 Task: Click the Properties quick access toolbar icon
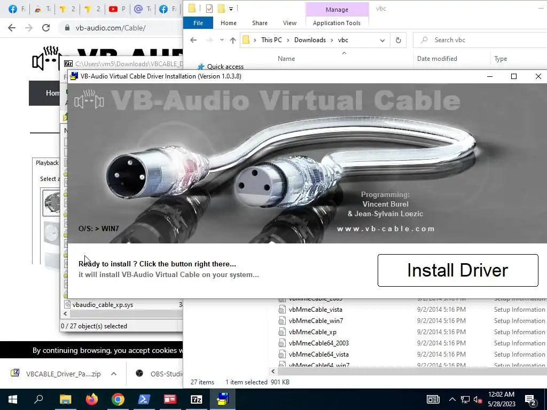click(x=209, y=9)
